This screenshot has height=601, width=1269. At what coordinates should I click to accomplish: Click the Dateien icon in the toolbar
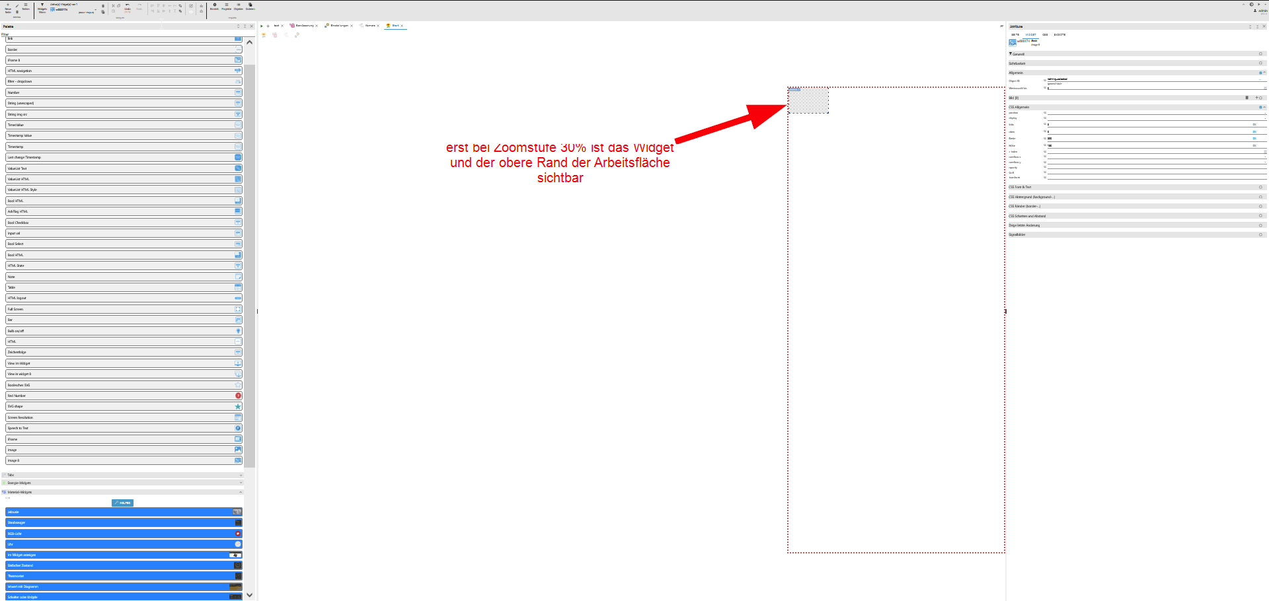(250, 5)
